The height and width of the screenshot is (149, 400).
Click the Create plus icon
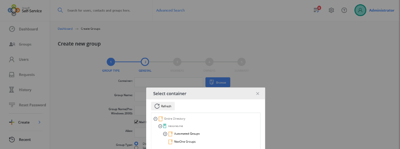[x=12, y=122]
